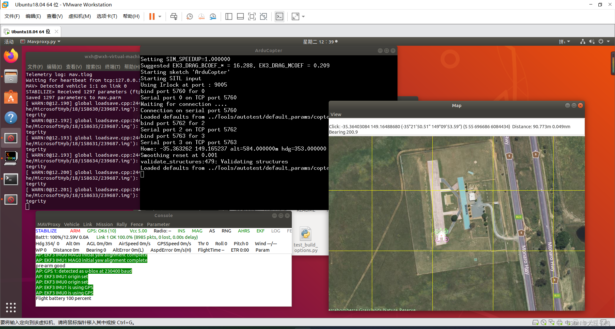Viewport: 615px width, 329px height.
Task: Click the stretch guest display icon
Action: 295,16
